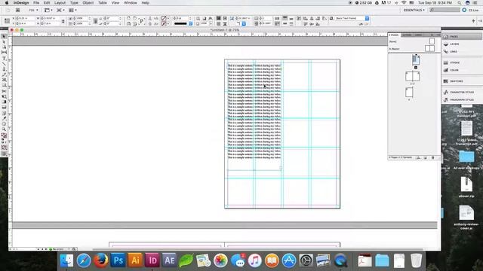Select the 2-3 spread thumbnail

pyautogui.click(x=413, y=76)
